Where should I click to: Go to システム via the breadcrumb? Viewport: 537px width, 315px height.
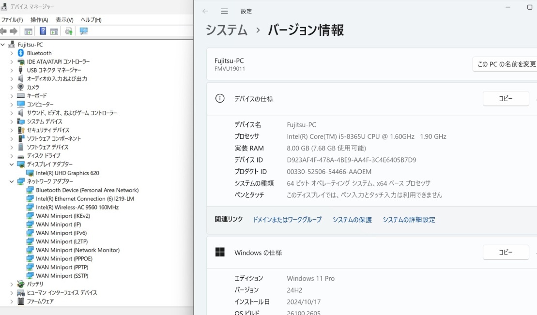tap(227, 30)
